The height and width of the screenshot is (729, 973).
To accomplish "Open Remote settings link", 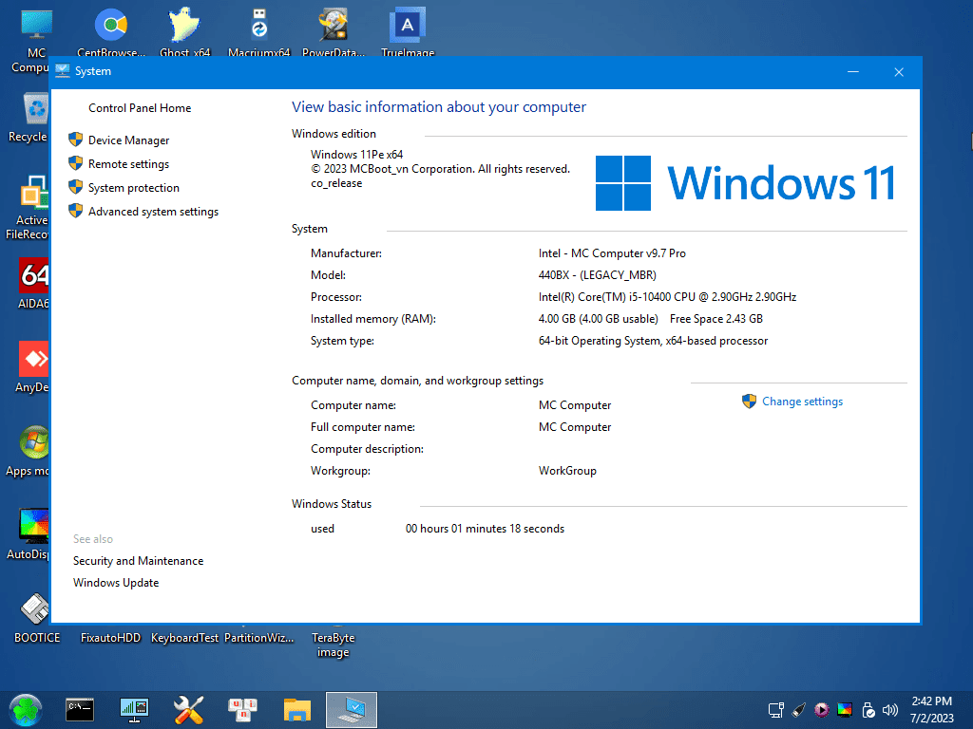I will [128, 163].
